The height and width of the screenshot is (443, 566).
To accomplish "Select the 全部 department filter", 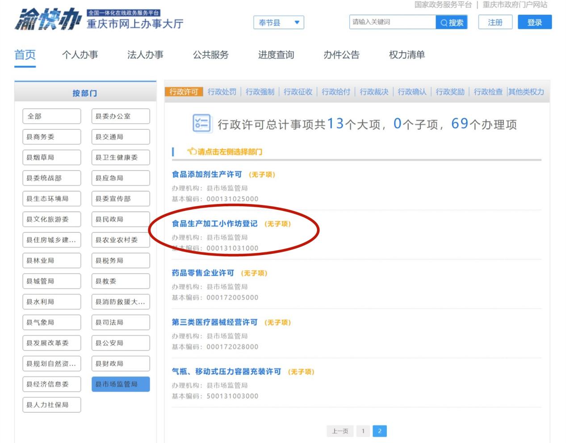I will tap(51, 116).
